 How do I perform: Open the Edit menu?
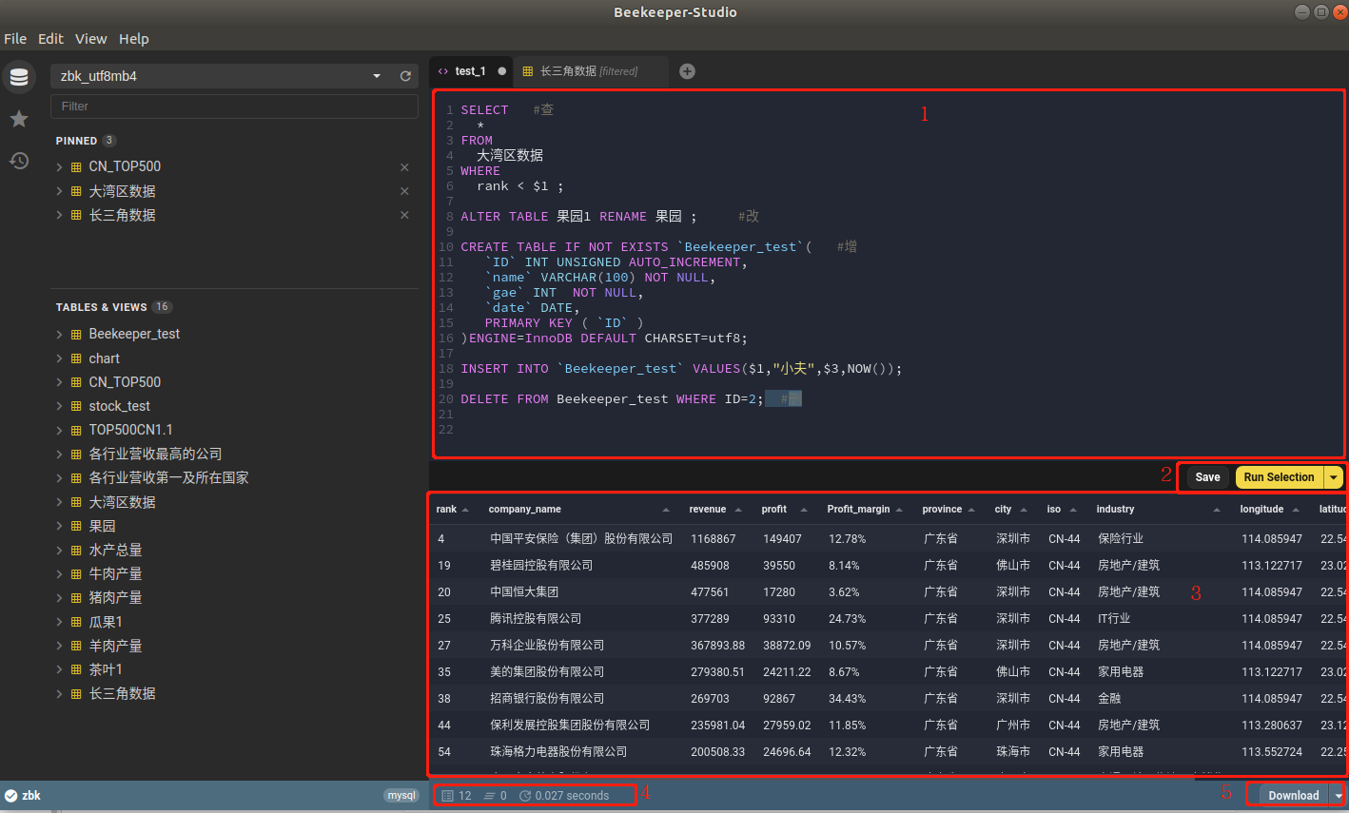point(50,39)
